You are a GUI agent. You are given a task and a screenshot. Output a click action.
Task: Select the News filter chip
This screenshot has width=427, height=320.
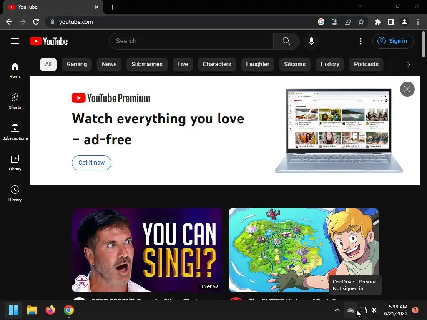[109, 65]
